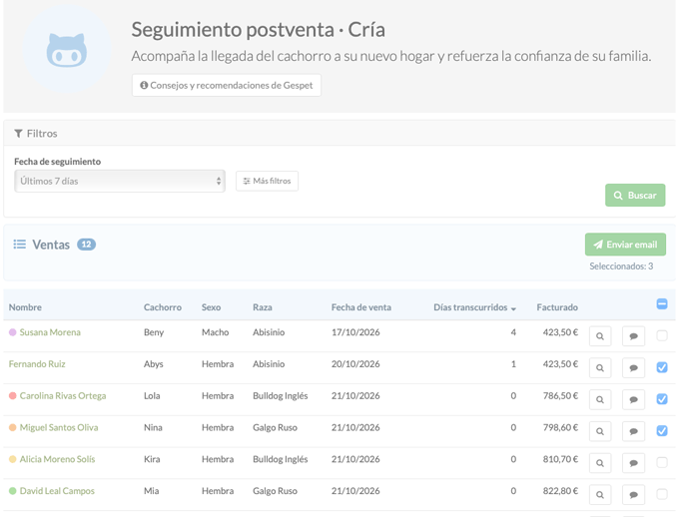Open customer Susana Morena
This screenshot has width=681, height=517.
pyautogui.click(x=50, y=332)
